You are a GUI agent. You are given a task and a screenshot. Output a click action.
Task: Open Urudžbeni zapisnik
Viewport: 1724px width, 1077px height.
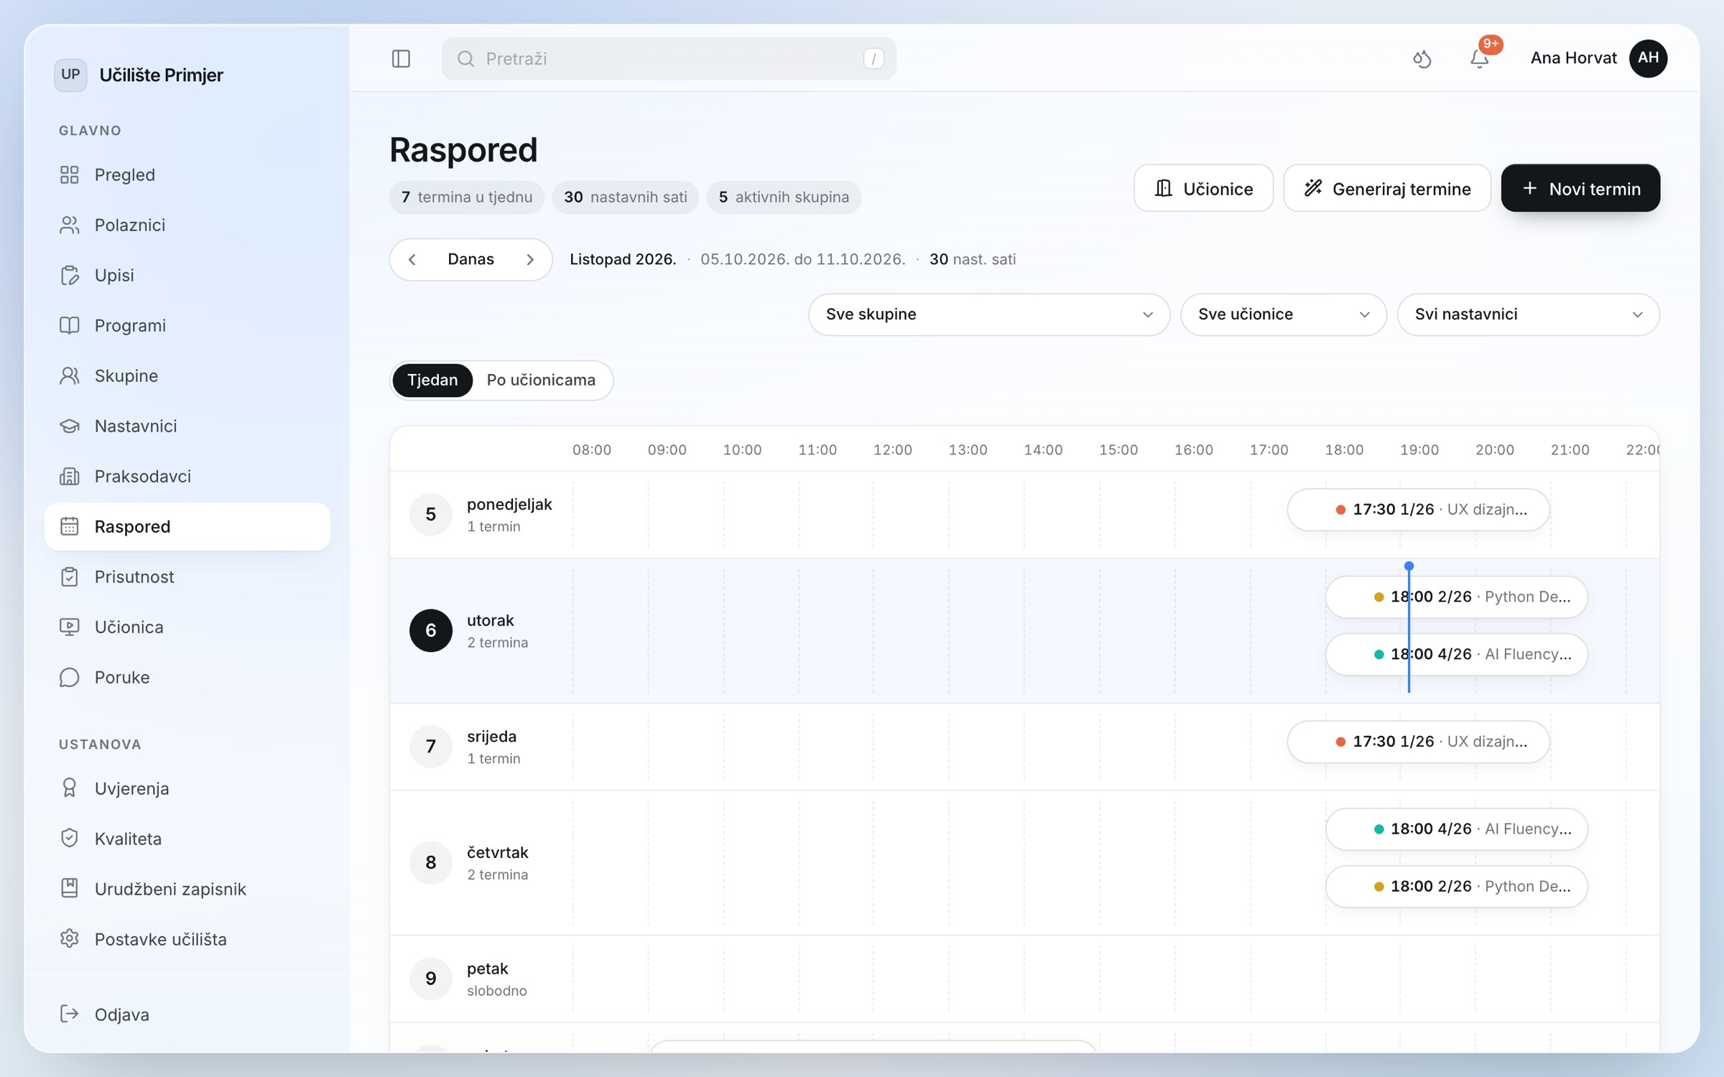click(x=187, y=889)
